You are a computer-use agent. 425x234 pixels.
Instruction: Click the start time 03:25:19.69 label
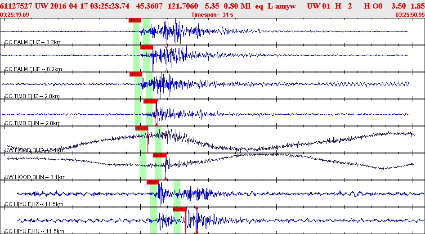15,15
